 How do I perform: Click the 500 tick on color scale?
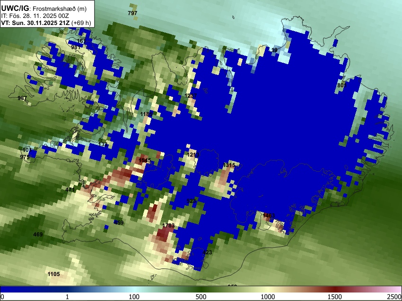point(201,297)
